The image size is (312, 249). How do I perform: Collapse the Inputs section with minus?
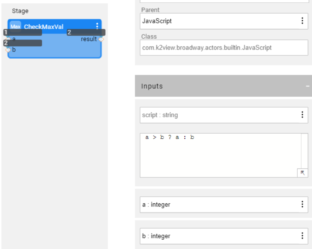point(308,86)
